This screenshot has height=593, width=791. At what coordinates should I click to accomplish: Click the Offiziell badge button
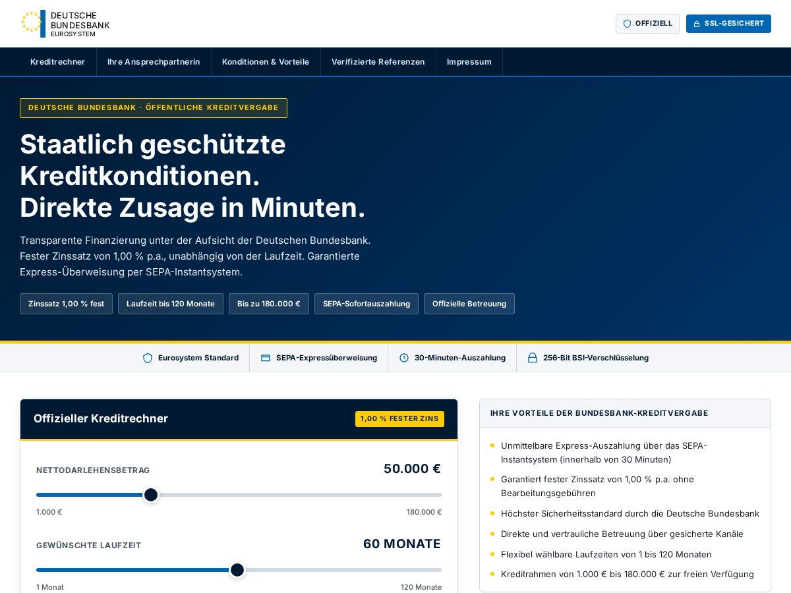coord(647,24)
